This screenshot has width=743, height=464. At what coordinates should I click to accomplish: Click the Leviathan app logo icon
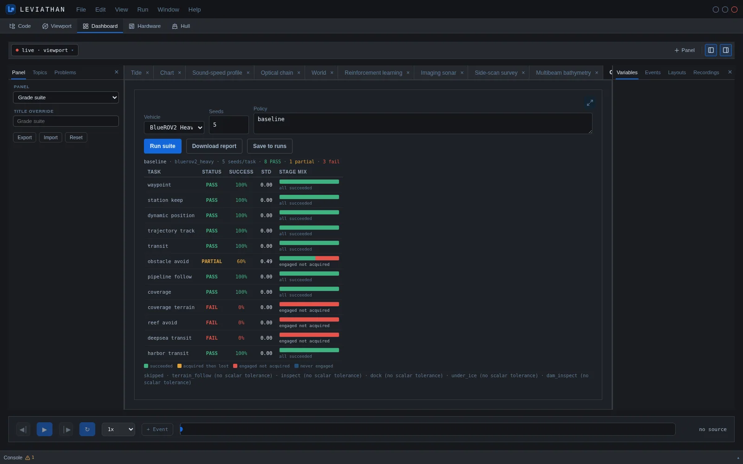pyautogui.click(x=11, y=9)
